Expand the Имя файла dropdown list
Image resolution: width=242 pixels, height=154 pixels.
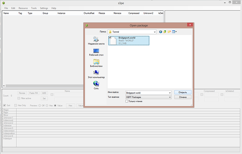(x=170, y=93)
